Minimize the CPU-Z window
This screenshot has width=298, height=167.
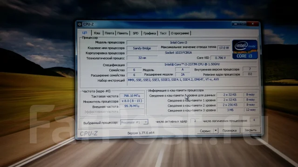pyautogui.click(x=235, y=24)
